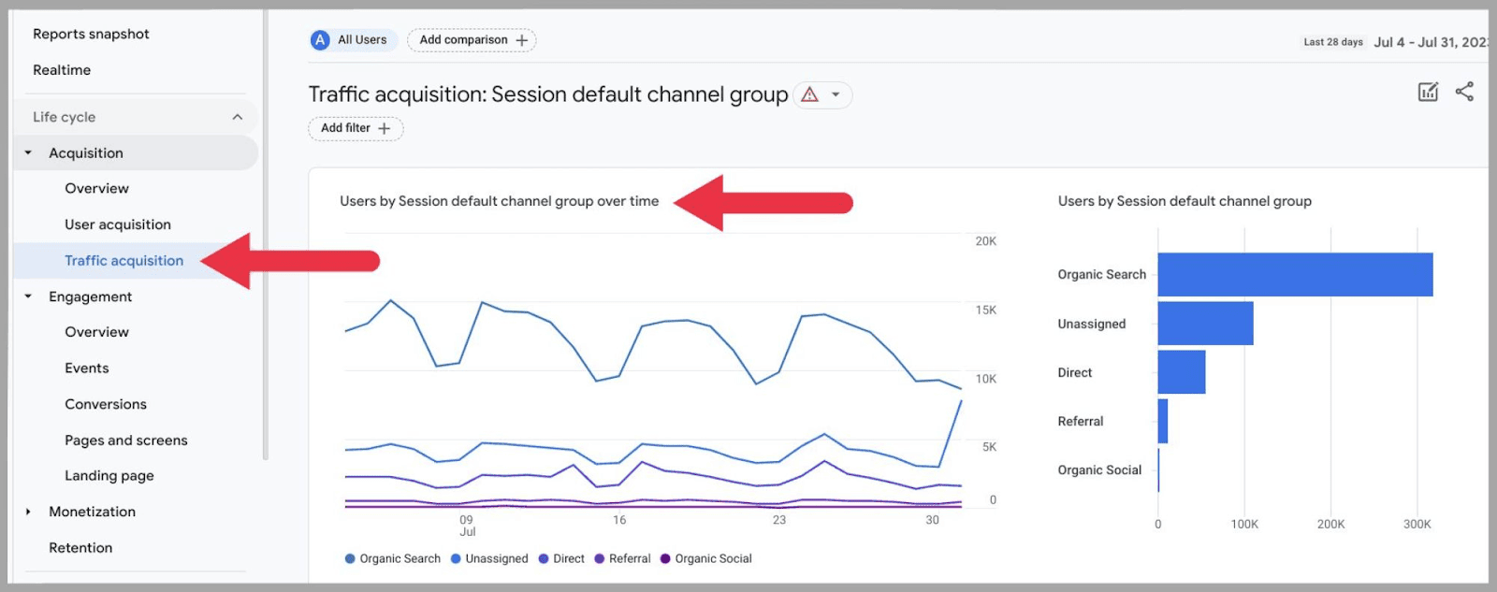Expand the Monetization section arrow
Screen dimensions: 1497x592
click(x=28, y=512)
